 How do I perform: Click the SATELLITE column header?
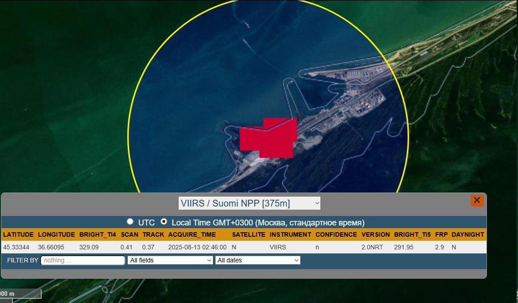point(248,234)
